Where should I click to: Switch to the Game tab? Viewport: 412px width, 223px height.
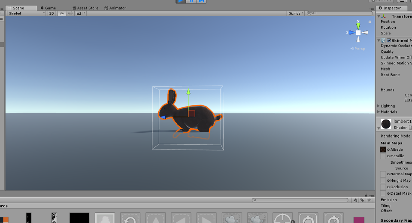coord(48,8)
